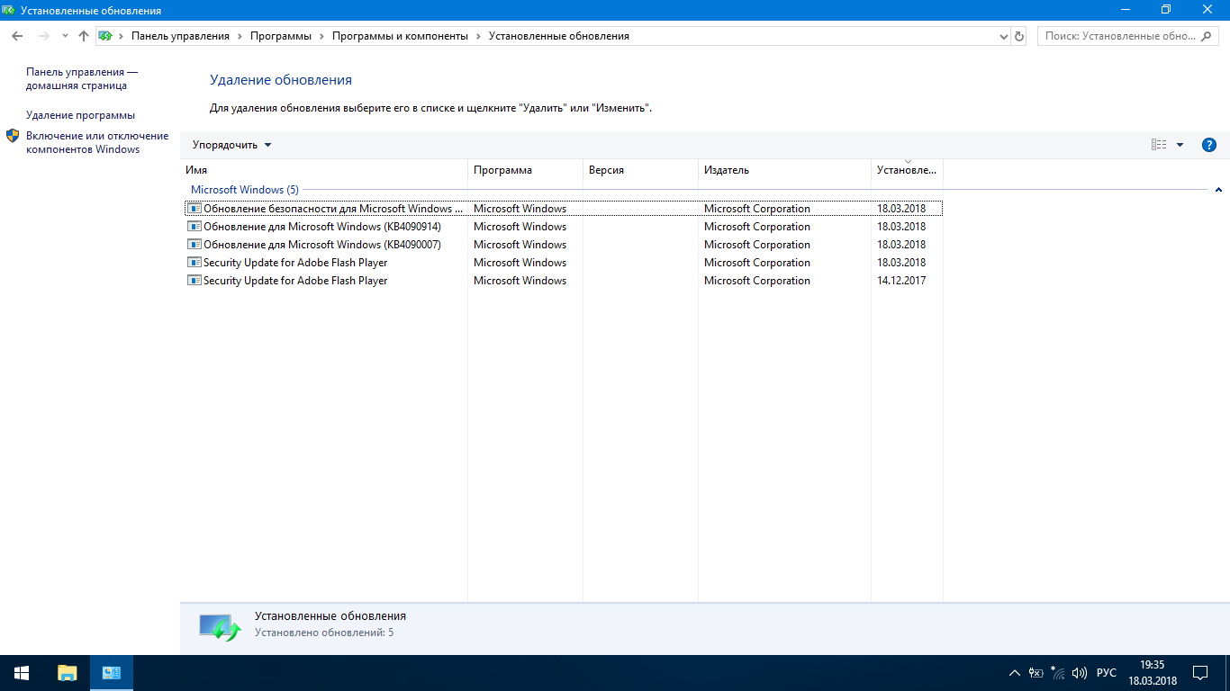Open the Wi-Fi network tray icon
The image size is (1230, 691).
[1058, 673]
